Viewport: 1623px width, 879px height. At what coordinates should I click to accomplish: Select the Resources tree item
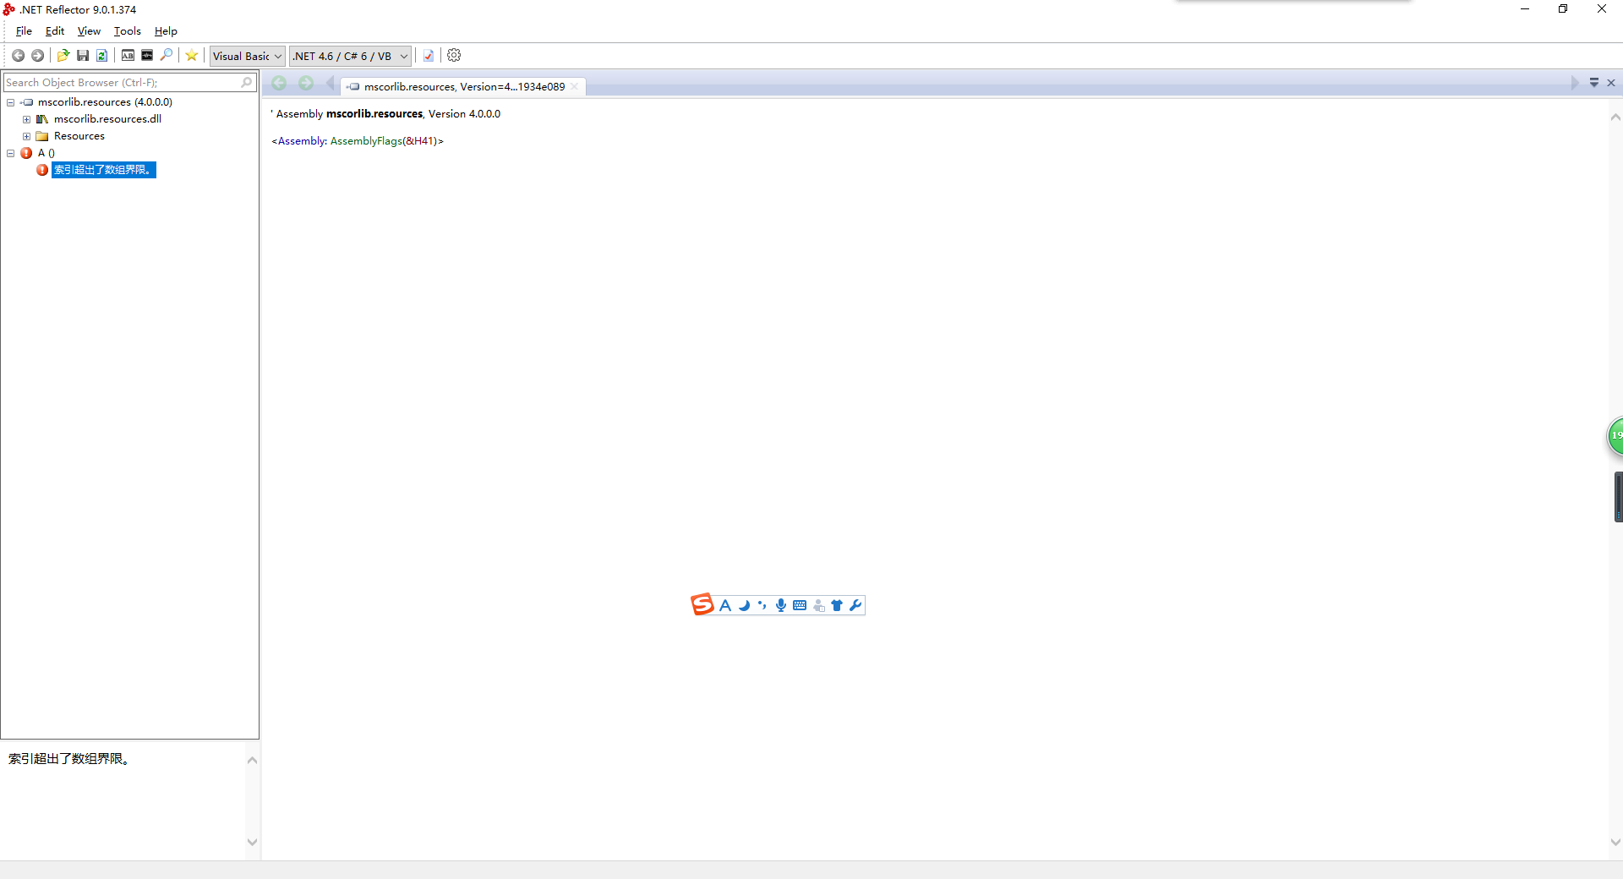pos(79,136)
